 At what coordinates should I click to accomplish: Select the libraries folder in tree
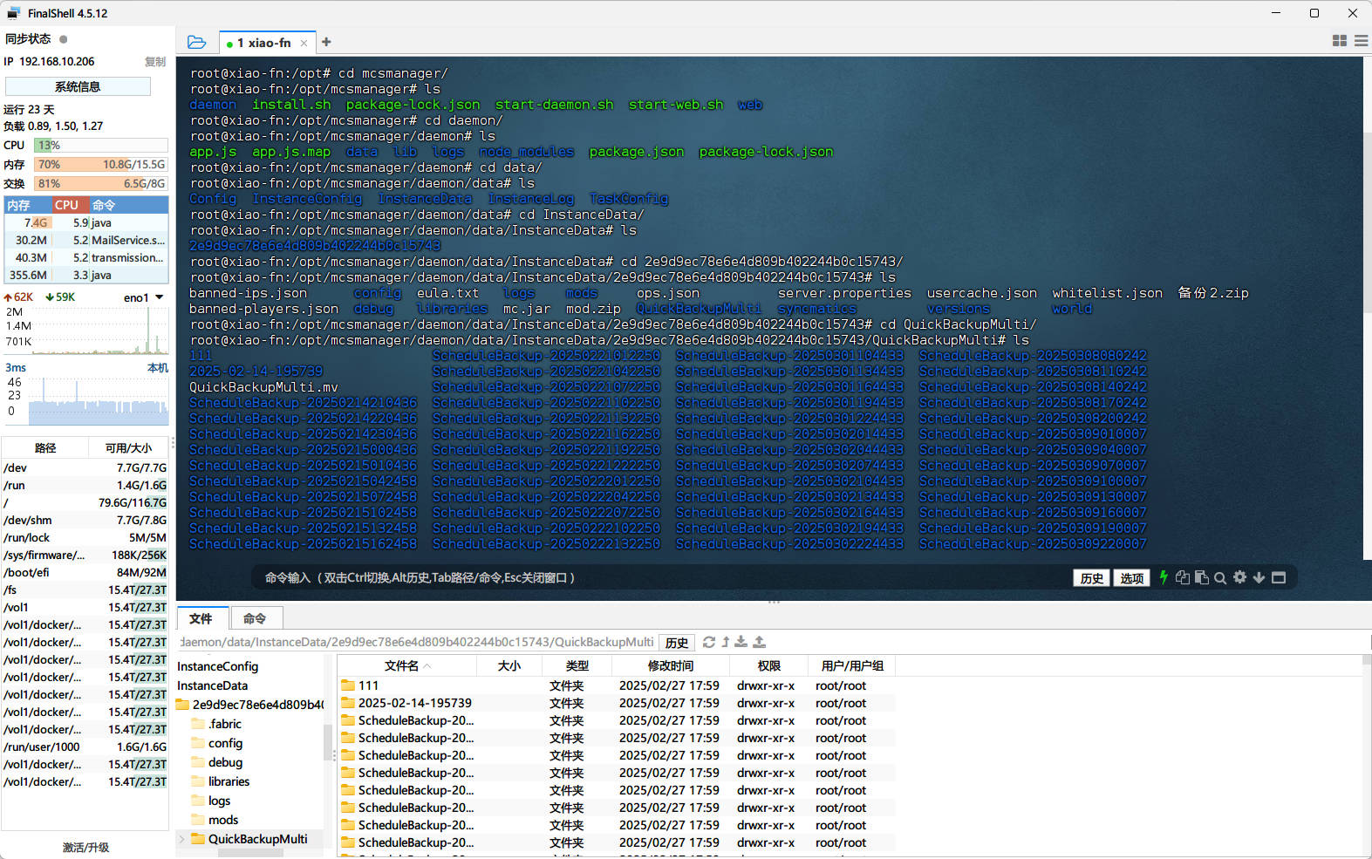pyautogui.click(x=221, y=781)
